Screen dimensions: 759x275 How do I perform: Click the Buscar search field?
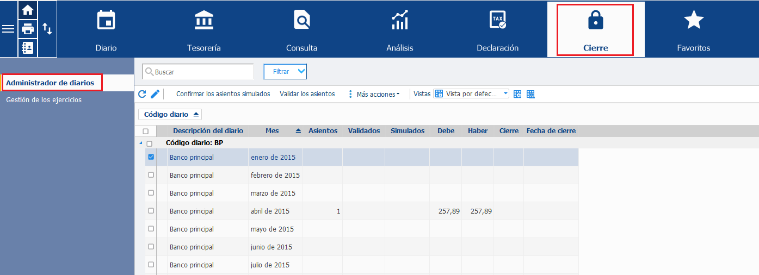(198, 71)
